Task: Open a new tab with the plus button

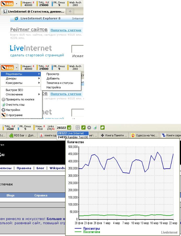Action: 70,12
